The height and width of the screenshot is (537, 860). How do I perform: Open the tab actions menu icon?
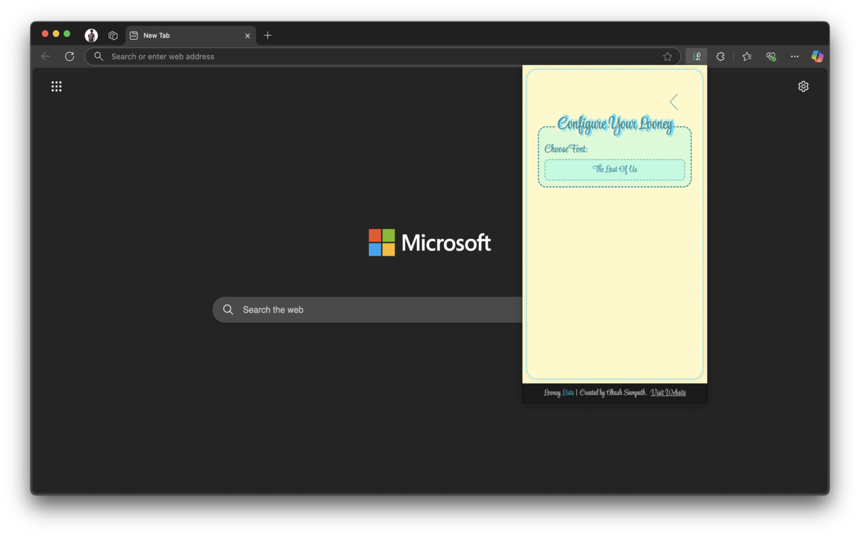pyautogui.click(x=113, y=35)
